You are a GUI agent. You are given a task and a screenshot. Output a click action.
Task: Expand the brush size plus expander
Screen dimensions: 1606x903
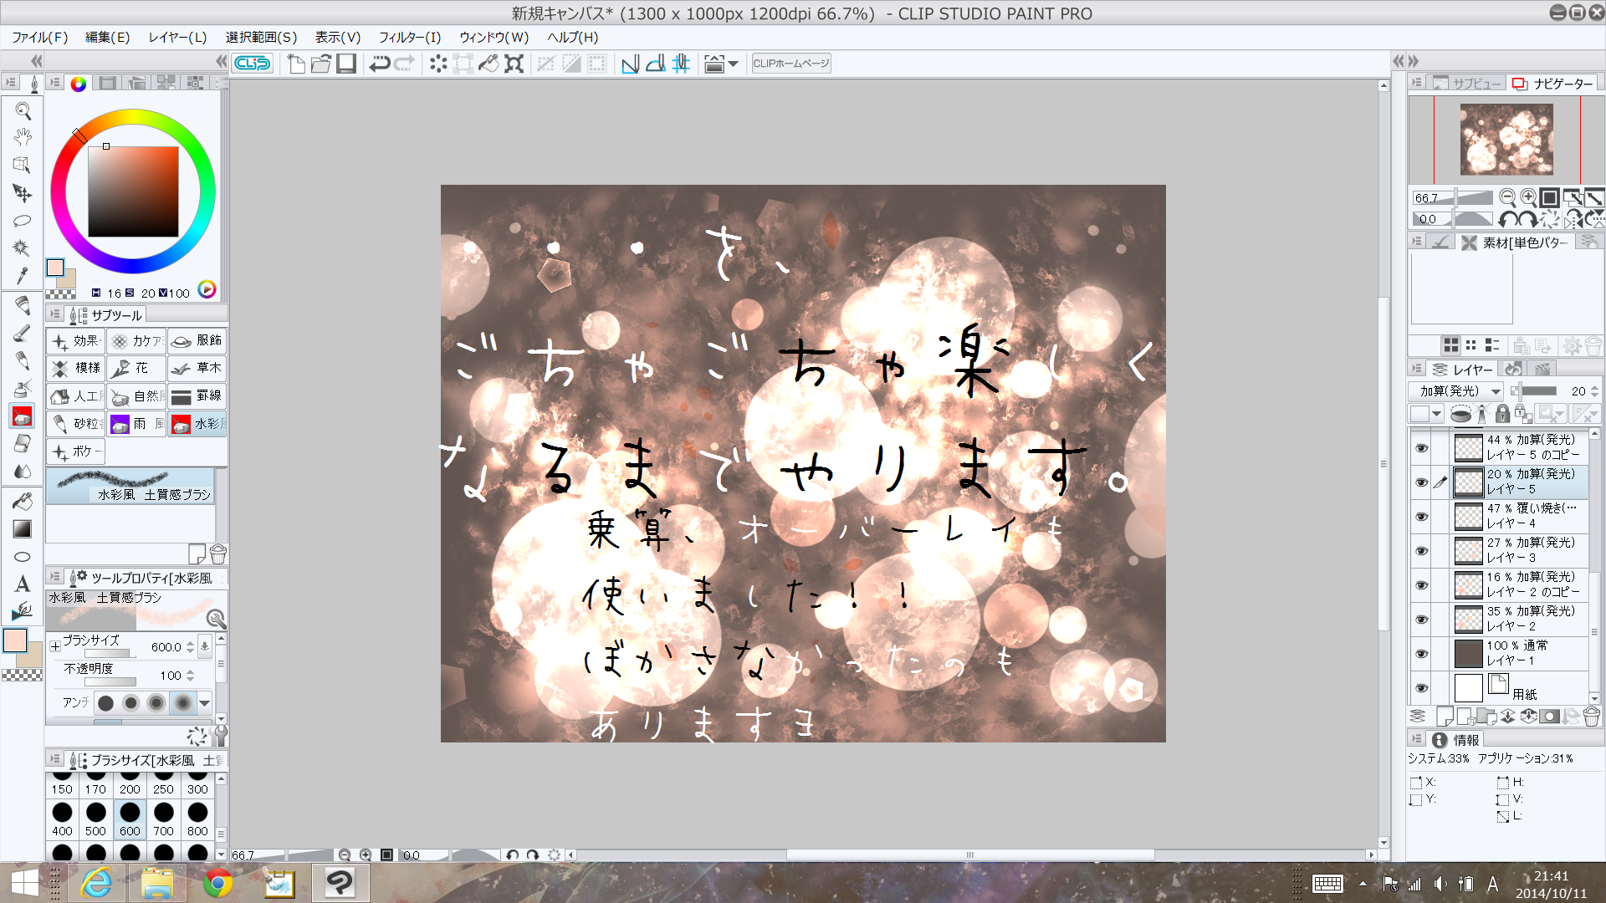55,646
